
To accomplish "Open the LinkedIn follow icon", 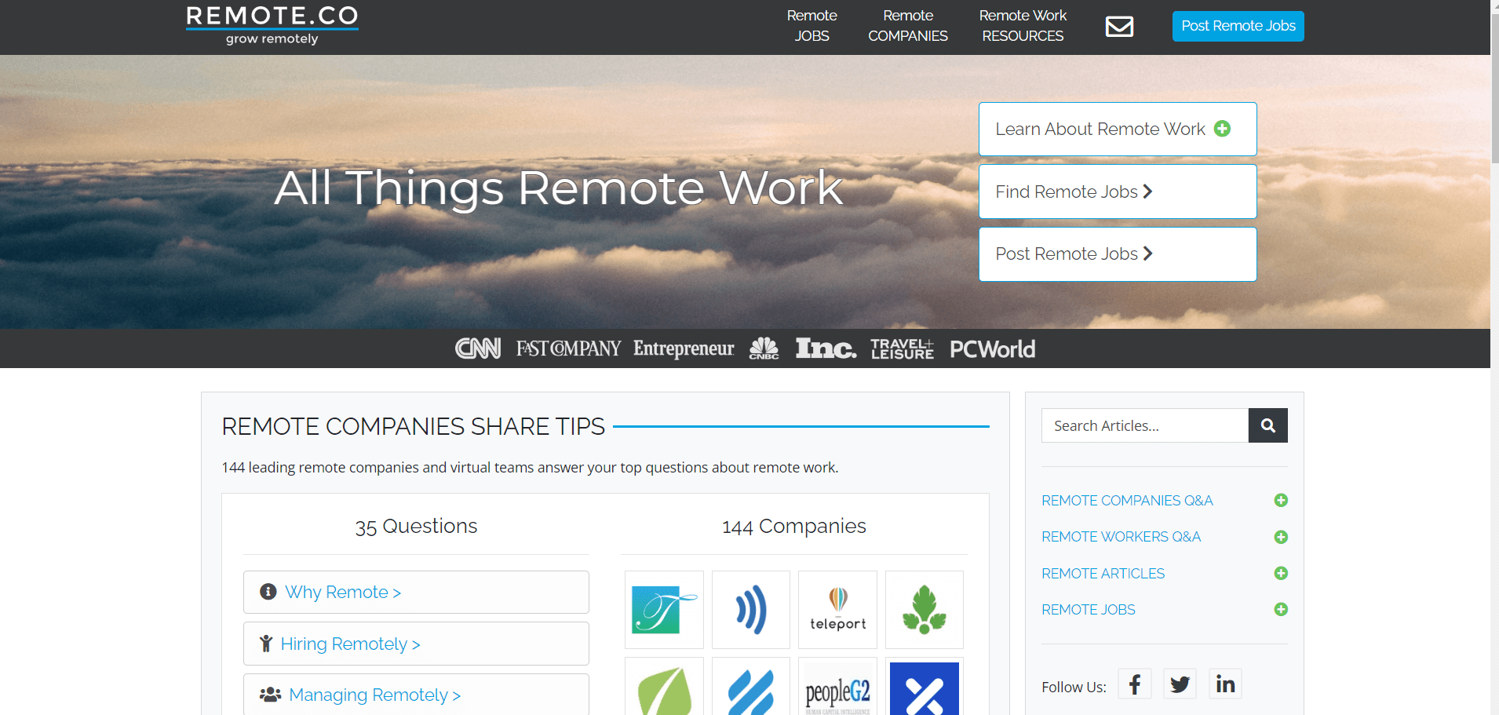I will point(1225,684).
